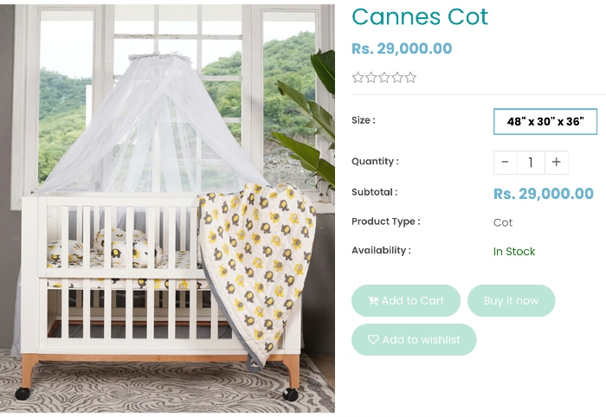This screenshot has width=606, height=417.
Task: Open the Cannes Cot product image
Action: pos(167,208)
